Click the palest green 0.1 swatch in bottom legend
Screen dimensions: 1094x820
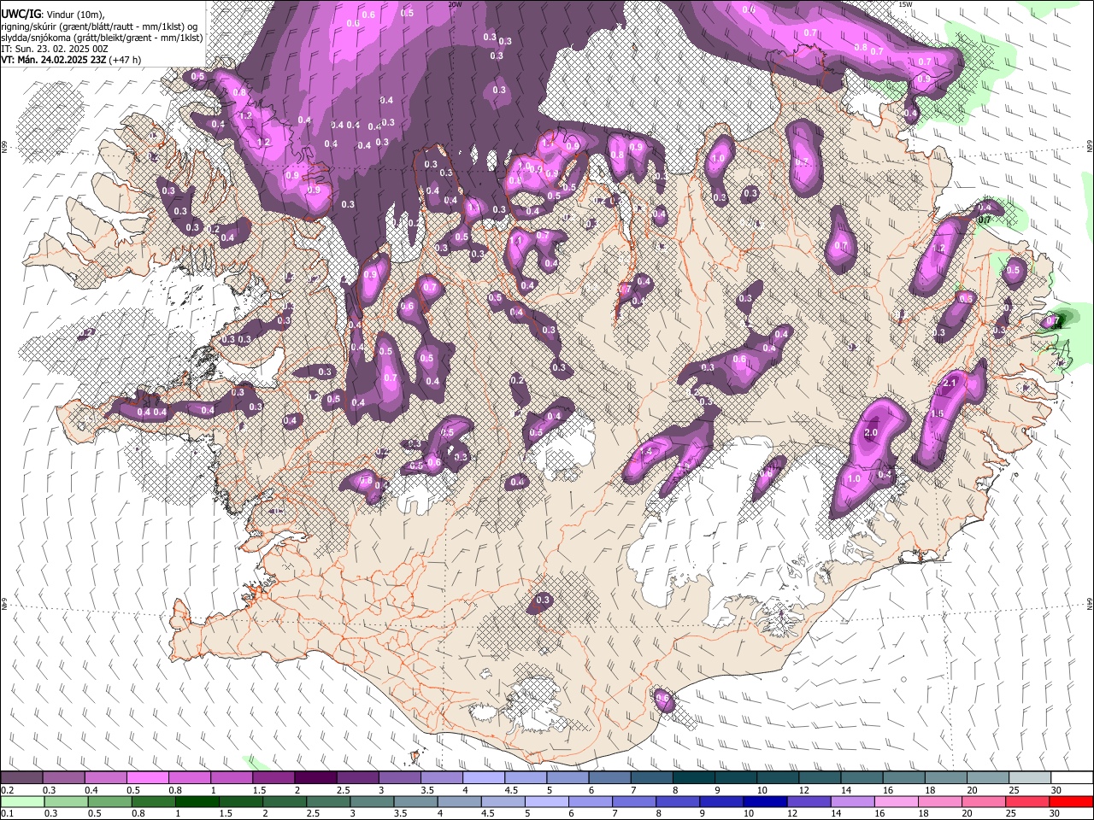coord(21,802)
